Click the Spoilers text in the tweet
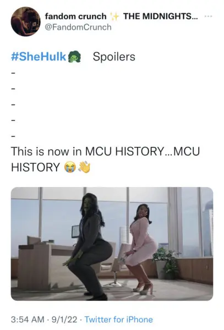This screenshot has height=330, width=224. (114, 57)
